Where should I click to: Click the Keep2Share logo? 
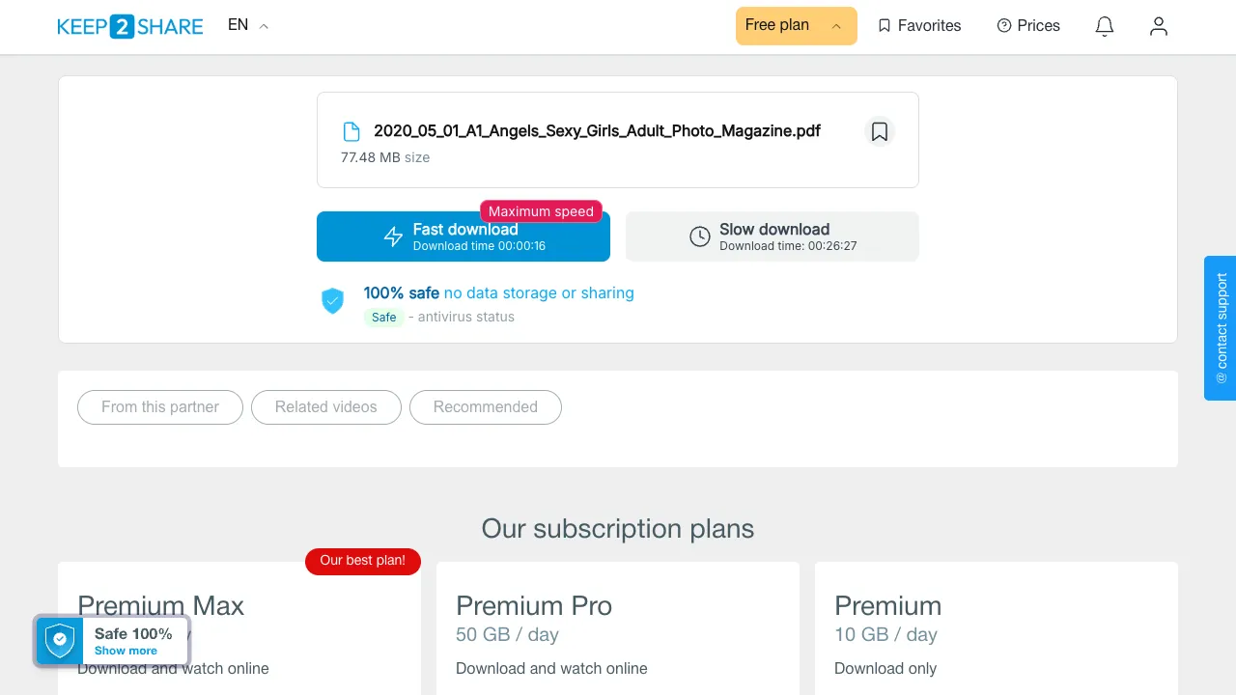click(x=130, y=26)
